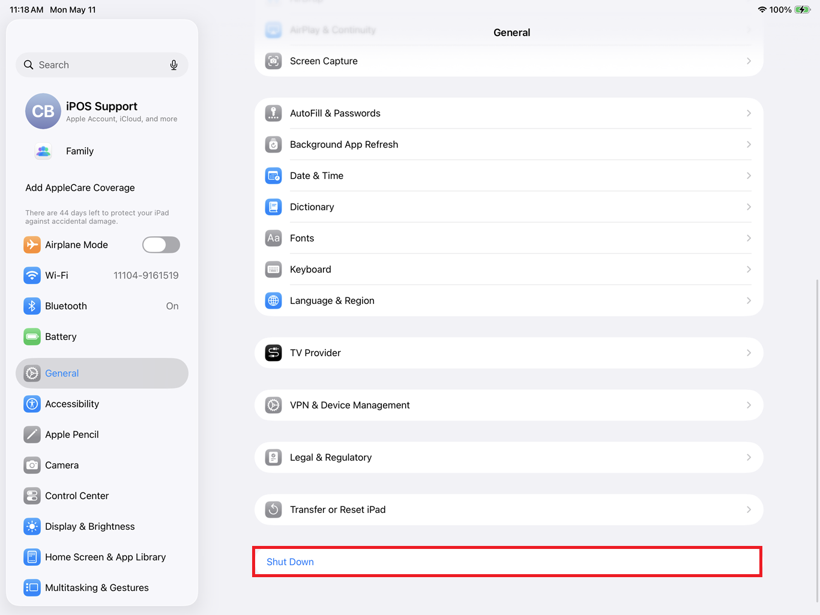Tap the Mon May 11 date

click(73, 10)
